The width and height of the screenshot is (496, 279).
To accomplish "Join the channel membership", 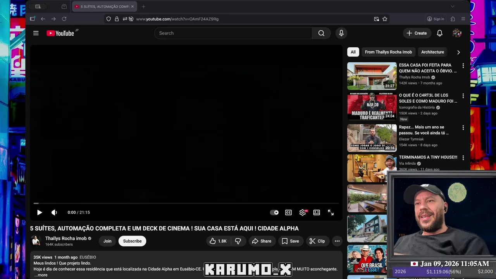I will click(x=107, y=241).
